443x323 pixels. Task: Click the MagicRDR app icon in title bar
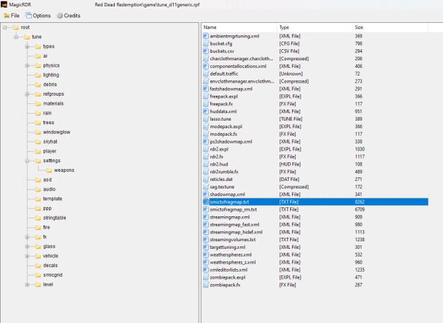[4, 5]
